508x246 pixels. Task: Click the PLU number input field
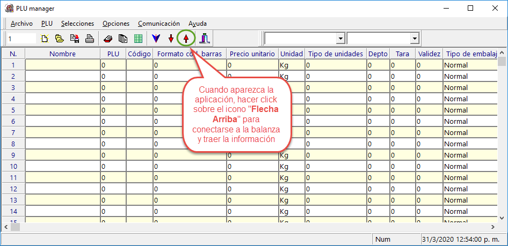coord(21,39)
